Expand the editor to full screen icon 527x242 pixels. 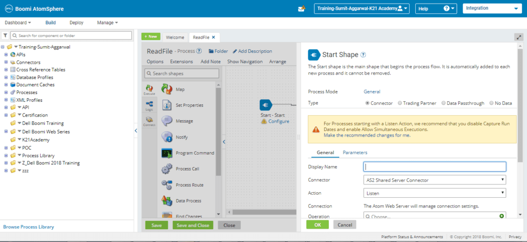519,38
